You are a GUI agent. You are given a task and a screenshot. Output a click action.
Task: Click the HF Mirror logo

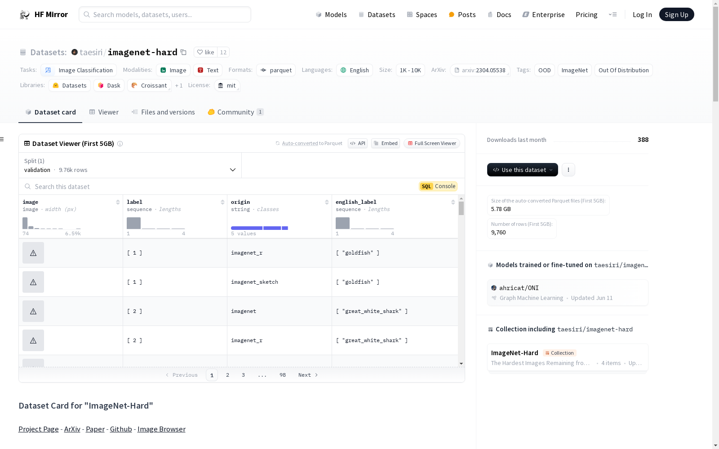coord(44,14)
